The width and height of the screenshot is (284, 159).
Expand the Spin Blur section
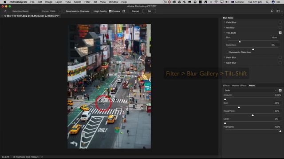click(224, 63)
